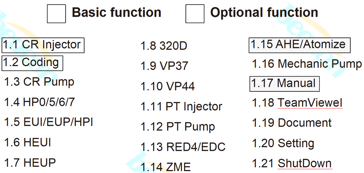364x173 pixels.
Task: Choose 1.3 CR Pump option
Action: (x=39, y=82)
